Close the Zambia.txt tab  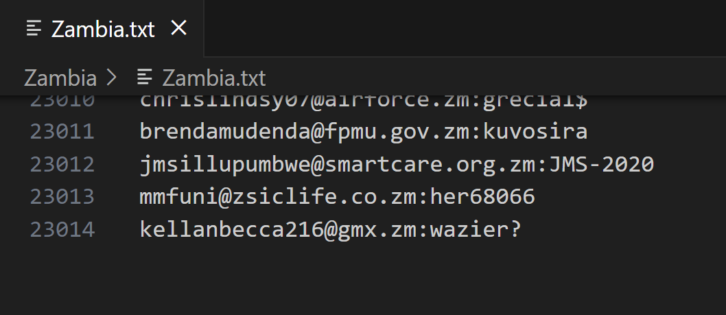(178, 28)
